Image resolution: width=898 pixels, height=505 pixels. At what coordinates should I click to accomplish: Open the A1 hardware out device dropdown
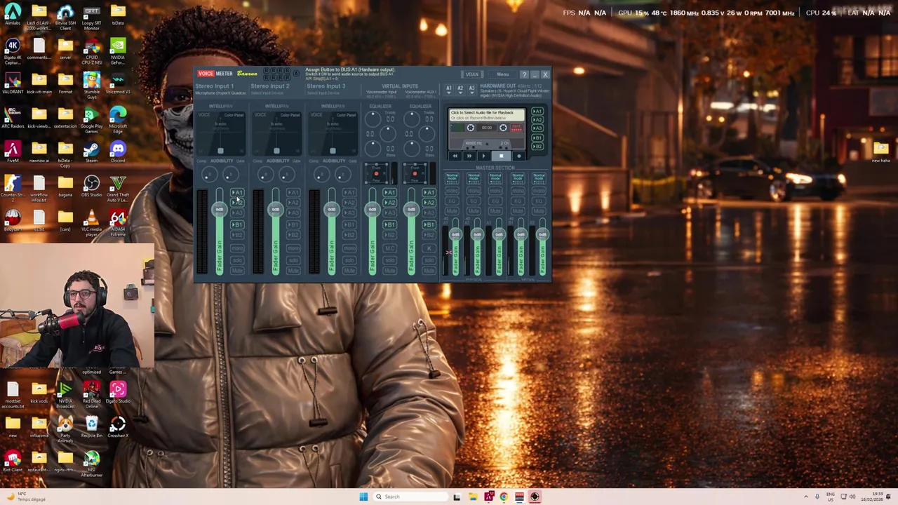(449, 89)
